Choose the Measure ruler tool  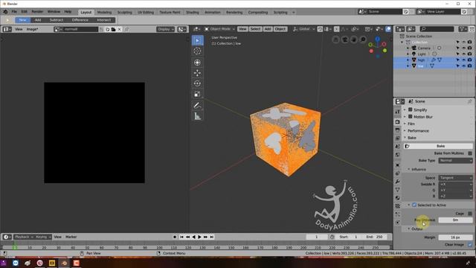pyautogui.click(x=197, y=116)
